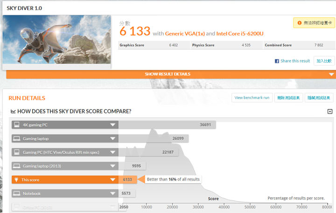Click the Gaming laptop (2013) icon
336x213 pixels.
[x=17, y=166]
